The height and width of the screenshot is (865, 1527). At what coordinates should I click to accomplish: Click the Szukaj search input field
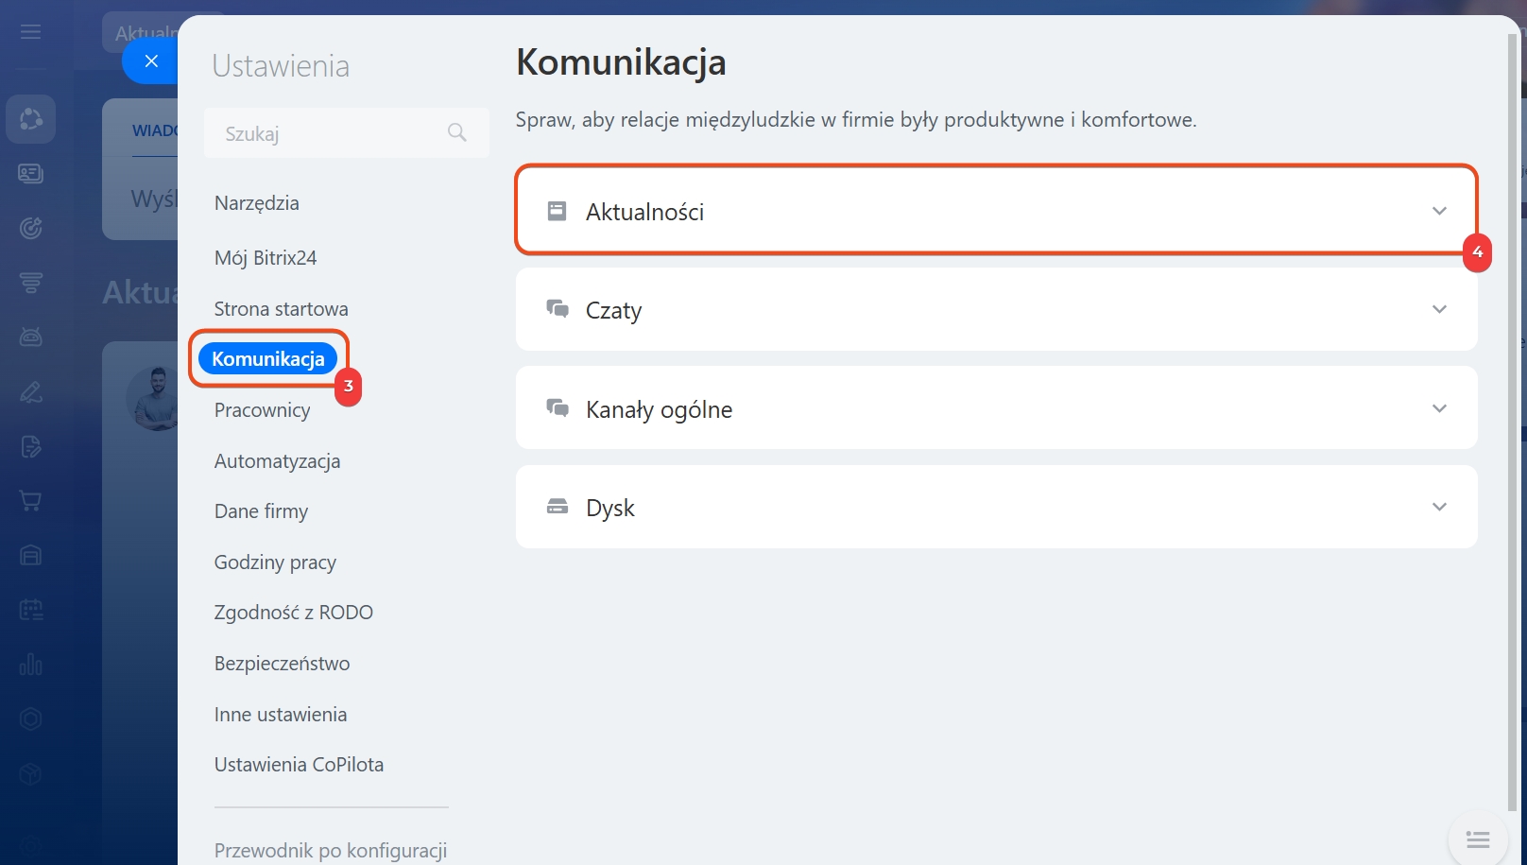331,133
